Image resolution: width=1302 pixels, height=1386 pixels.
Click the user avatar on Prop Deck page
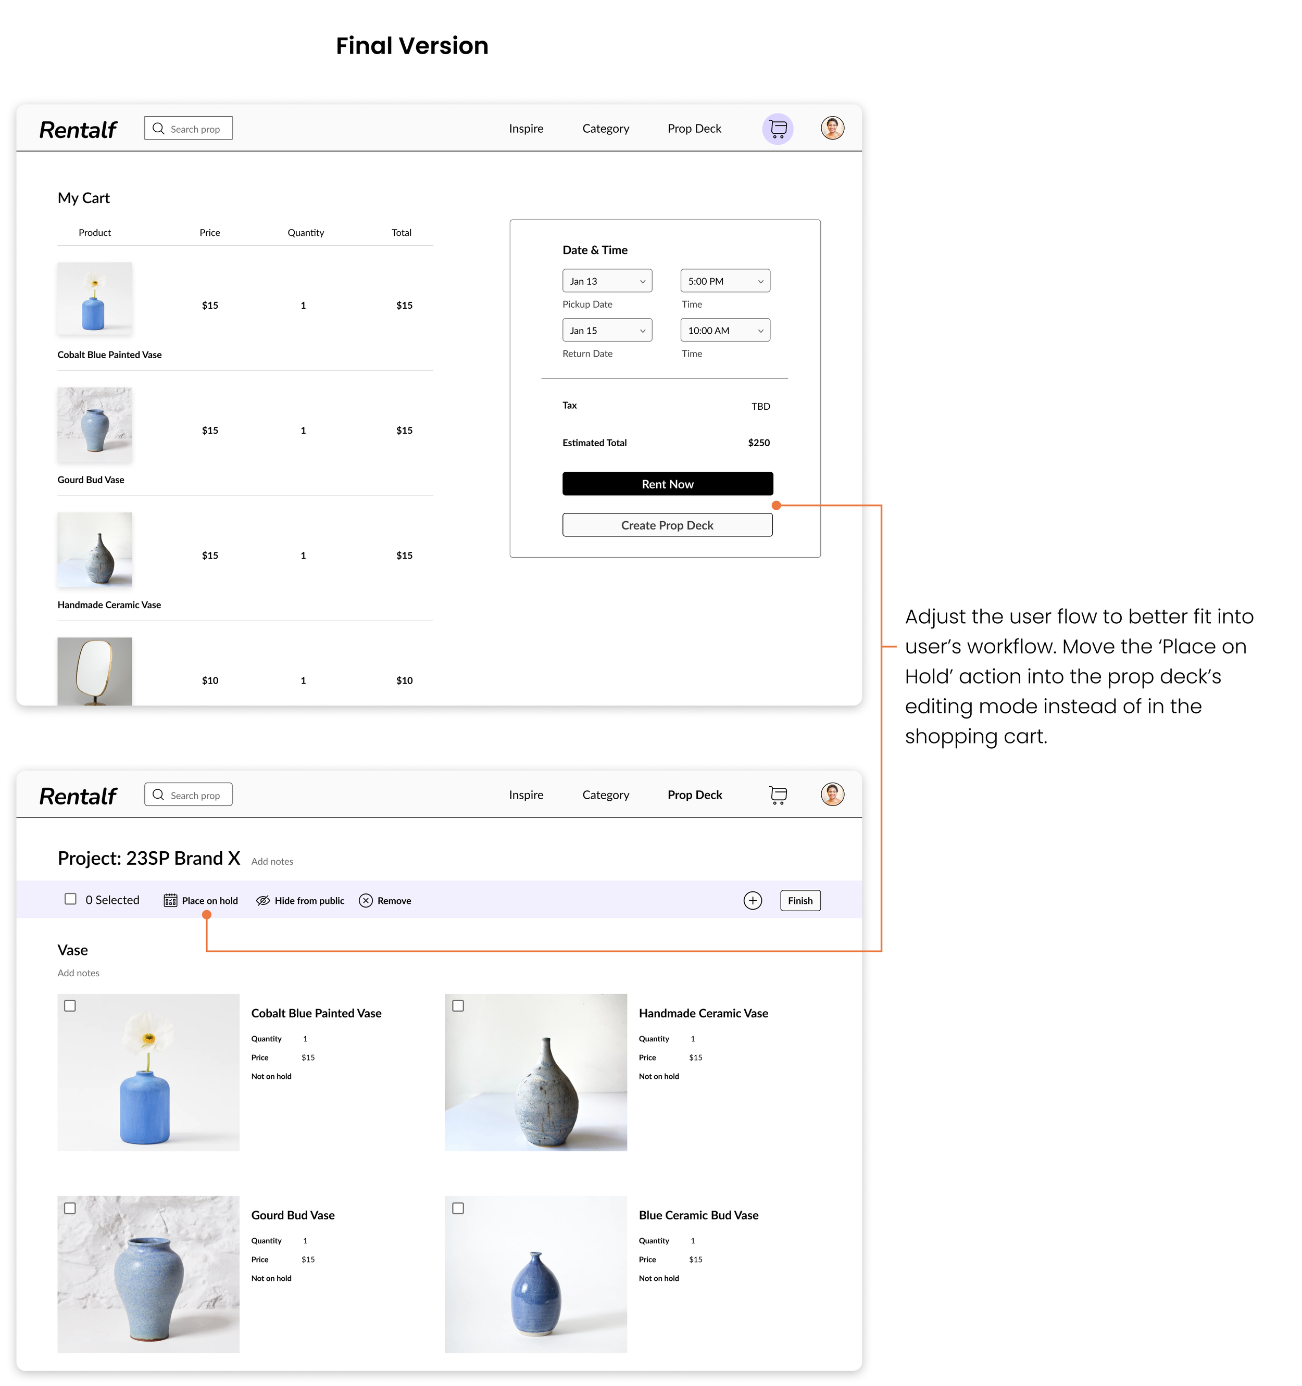click(832, 794)
